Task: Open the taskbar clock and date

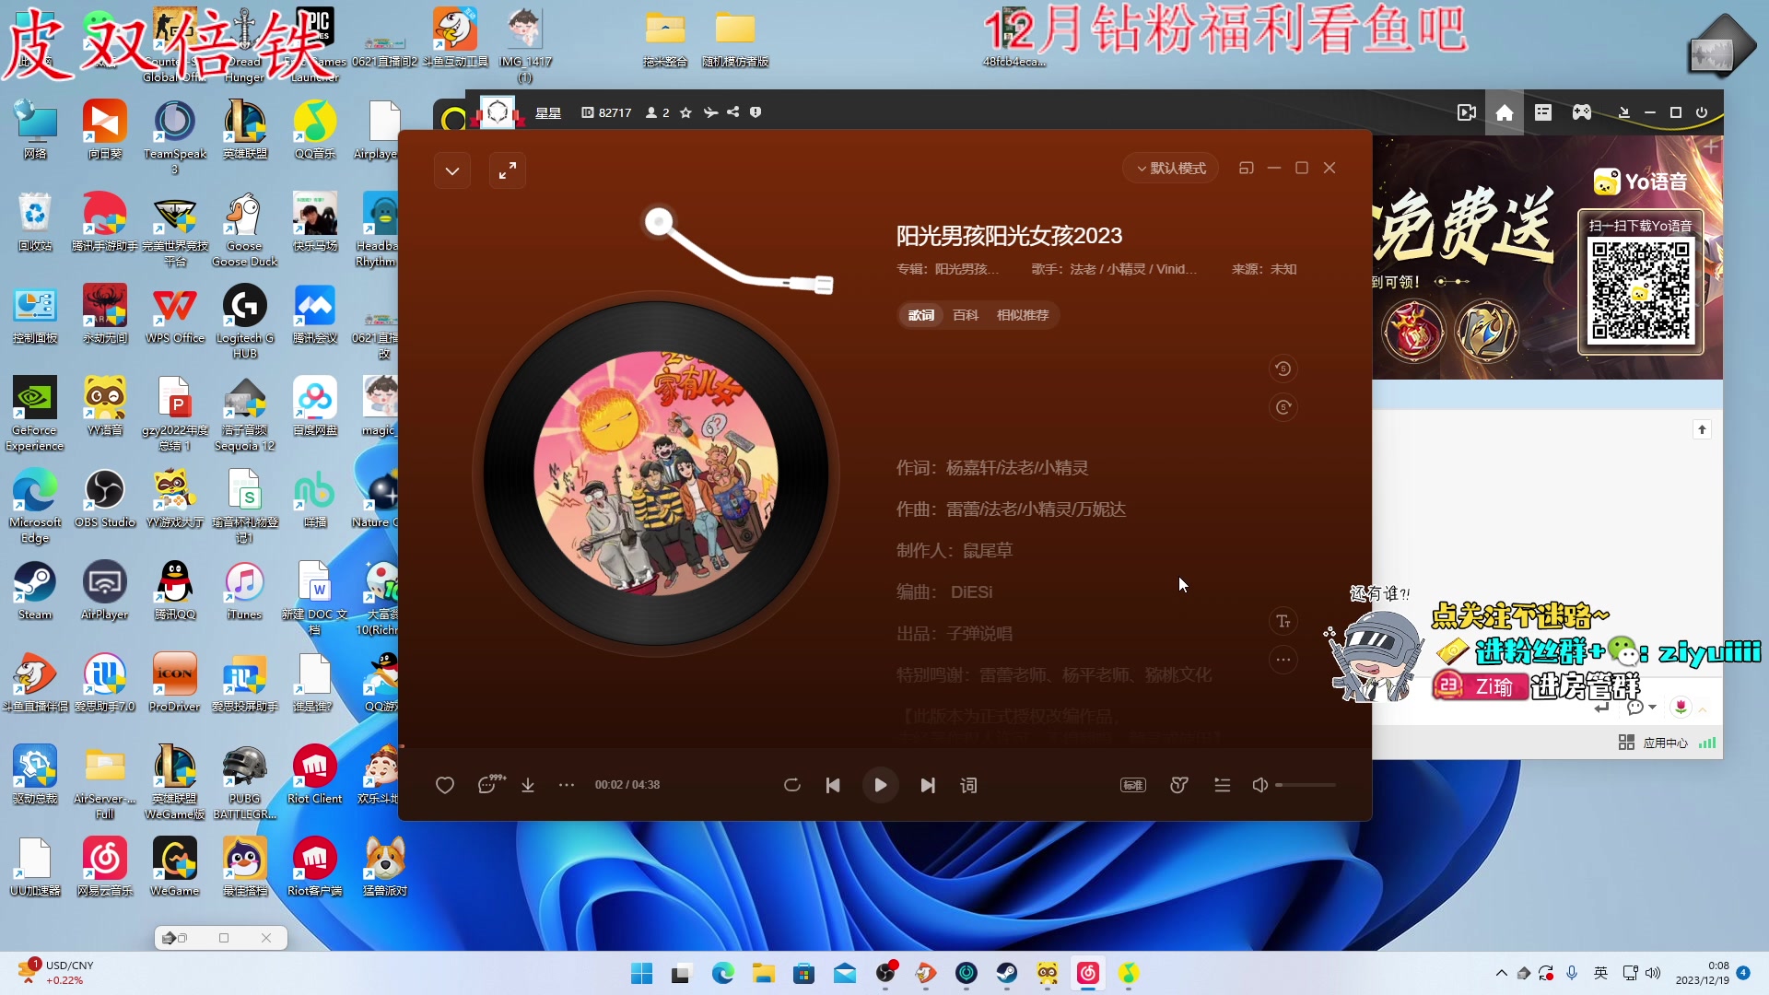Action: pos(1702,973)
